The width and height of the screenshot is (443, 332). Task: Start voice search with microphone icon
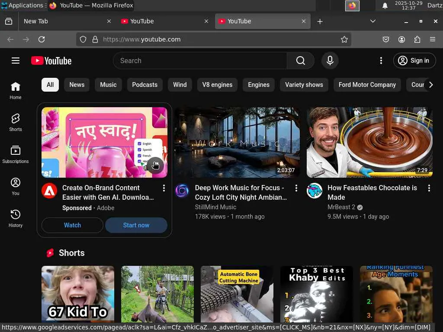click(x=330, y=61)
